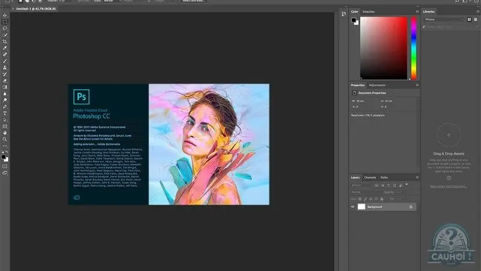Turn layer filtering on or off switch
Screen dimensions: 481x271
(x=407, y=185)
